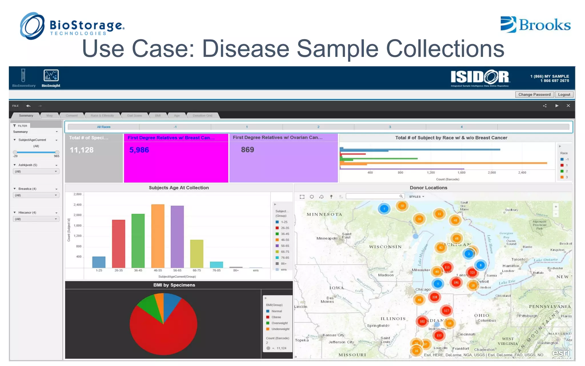Select the rectangle selection map tool
Viewport: 585px width, 366px height.
302,197
